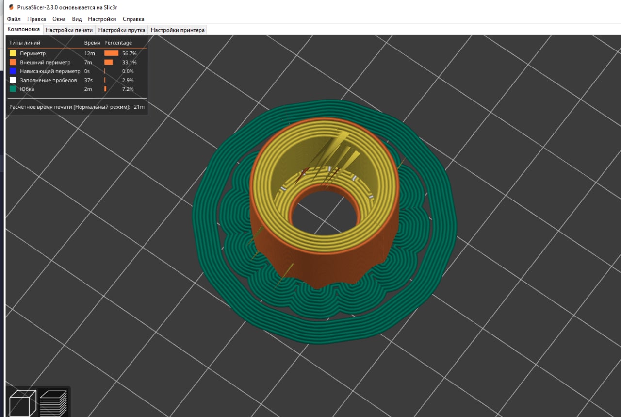621x417 pixels.
Task: Toggle blue Нависающий периметр color swatch
Action: [13, 71]
